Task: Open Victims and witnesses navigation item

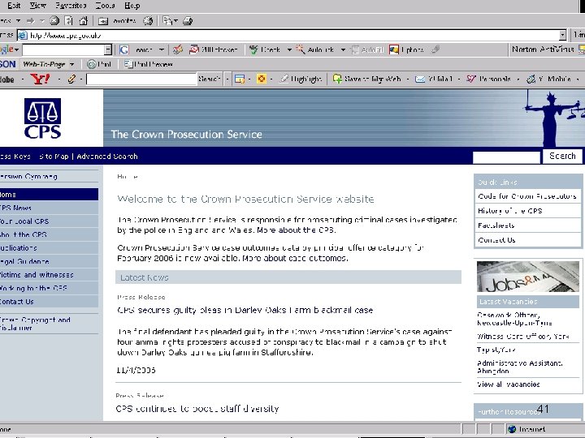Action: click(49, 275)
